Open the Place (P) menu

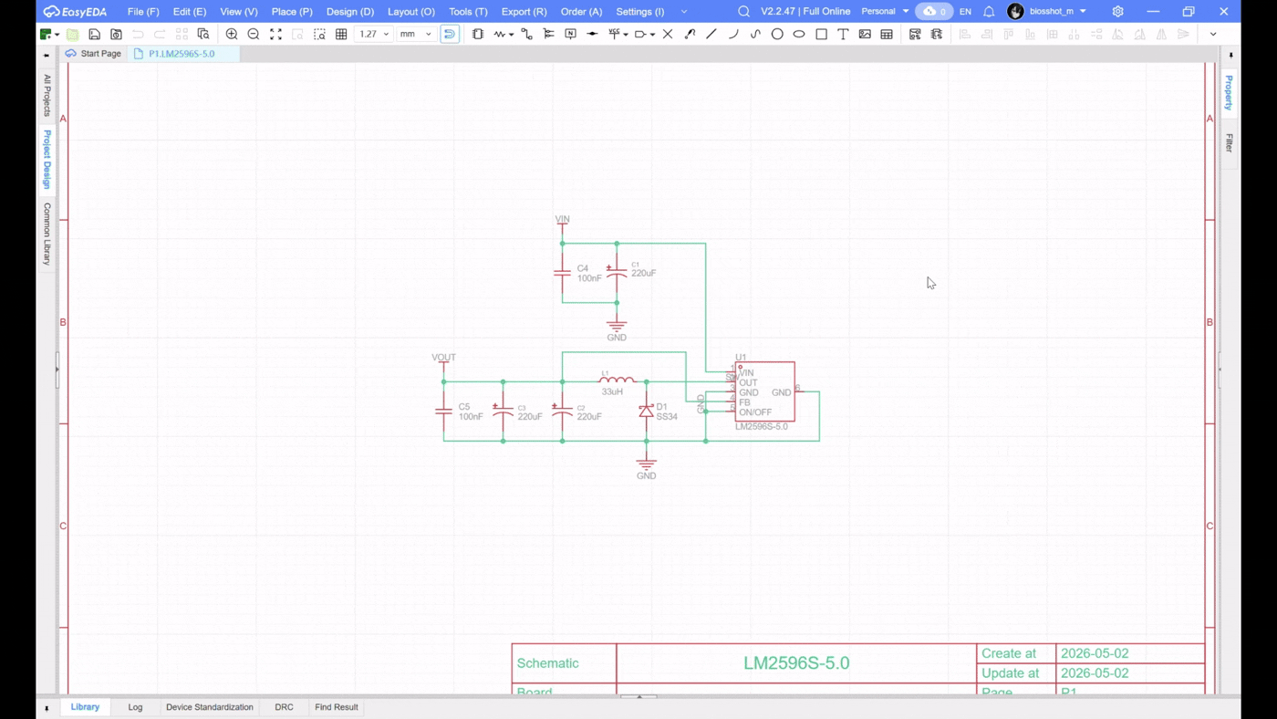coord(292,12)
